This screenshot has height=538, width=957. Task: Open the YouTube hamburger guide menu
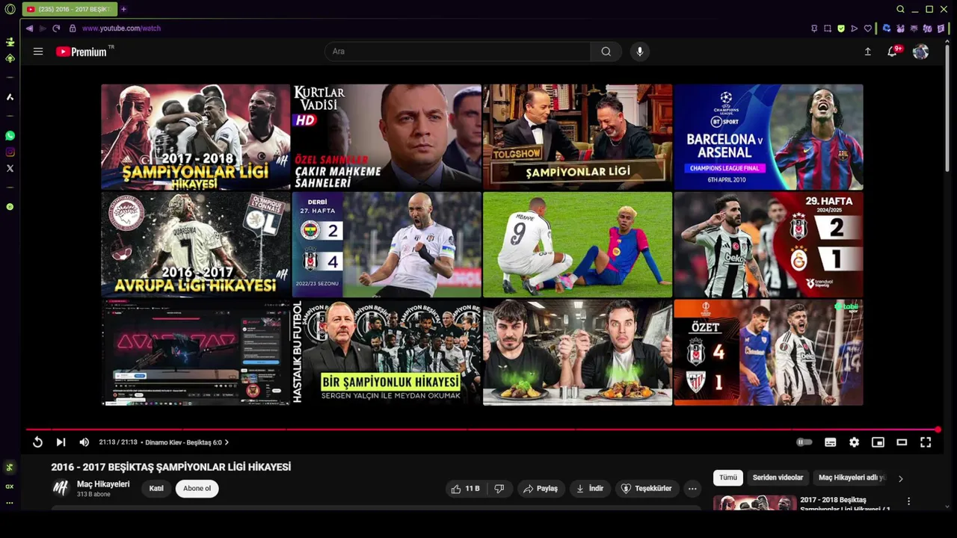tap(38, 52)
